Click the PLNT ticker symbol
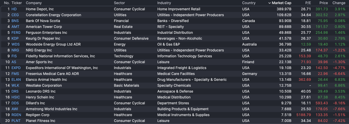The width and height of the screenshot is (349, 124). 16,121
